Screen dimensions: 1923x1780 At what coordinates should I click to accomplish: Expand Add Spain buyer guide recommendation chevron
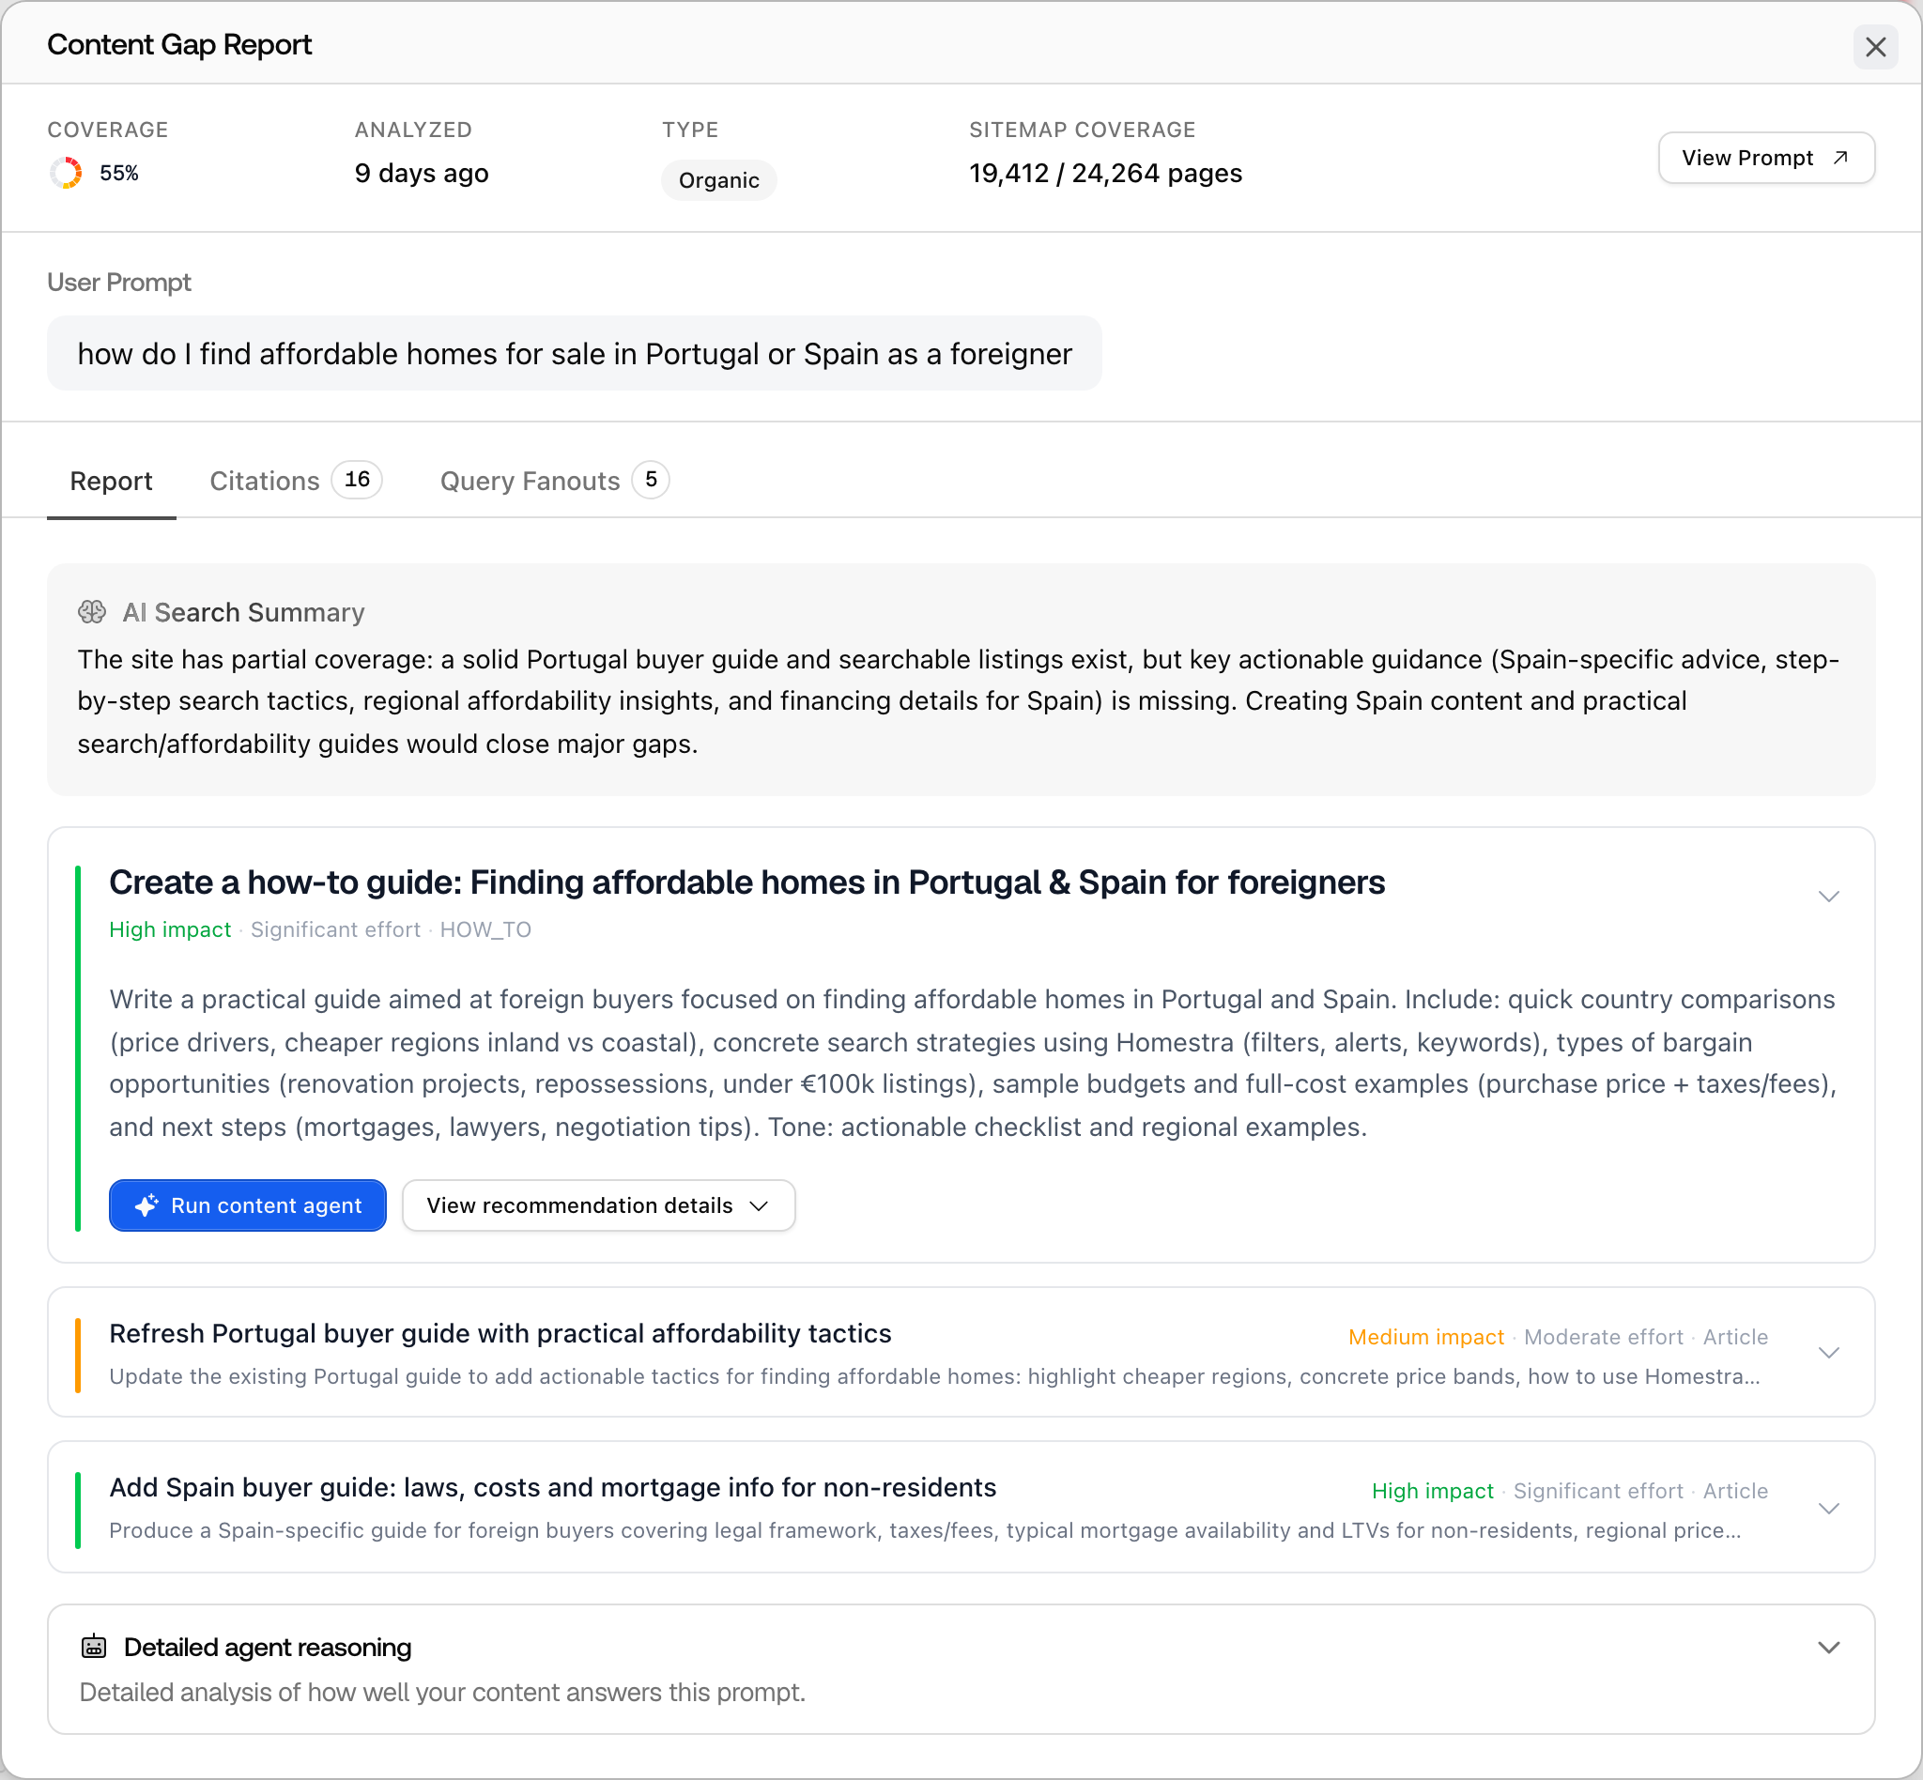[x=1828, y=1508]
